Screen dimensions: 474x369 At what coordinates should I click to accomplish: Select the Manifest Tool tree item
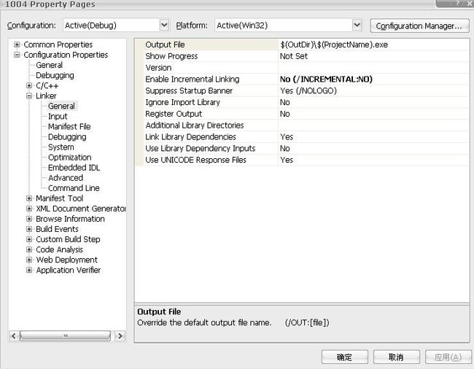click(x=60, y=198)
